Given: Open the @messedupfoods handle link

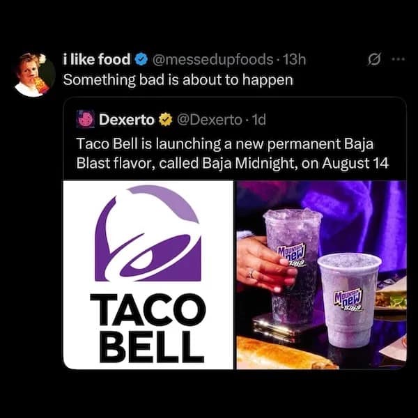Looking at the screenshot, I should [212, 59].
